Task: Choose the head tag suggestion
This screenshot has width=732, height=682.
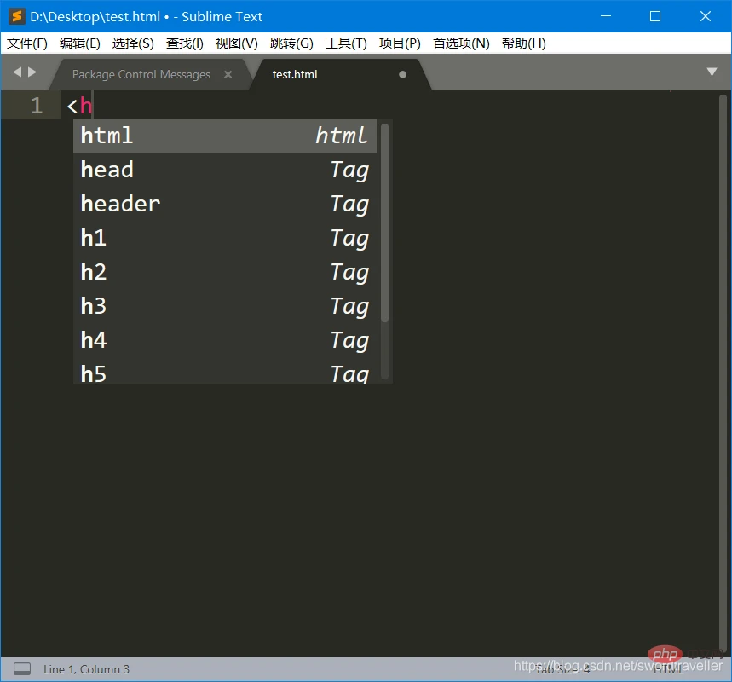Action: click(225, 170)
